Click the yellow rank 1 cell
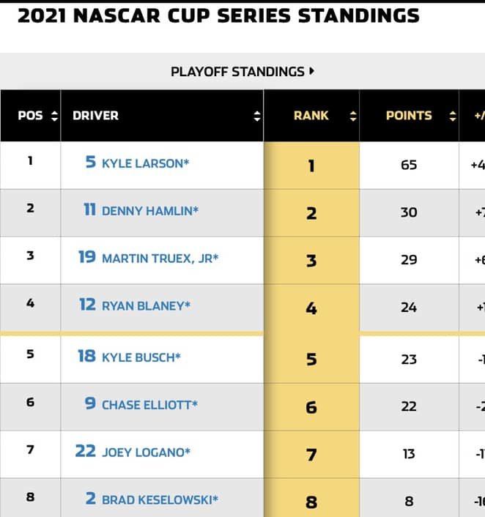Image resolution: width=485 pixels, height=517 pixels. (311, 165)
